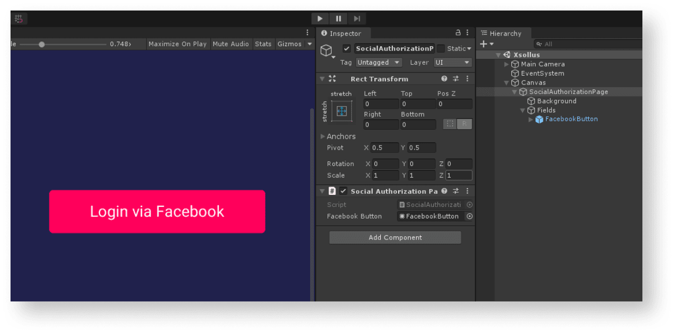
Task: Disable the Social Authorization Page script checkbox
Action: [343, 191]
